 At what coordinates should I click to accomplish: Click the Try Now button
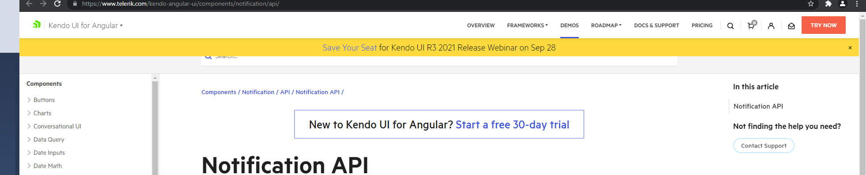coord(824,25)
